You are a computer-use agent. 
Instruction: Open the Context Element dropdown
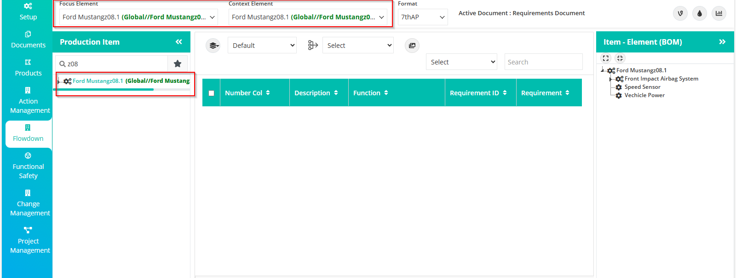(308, 17)
